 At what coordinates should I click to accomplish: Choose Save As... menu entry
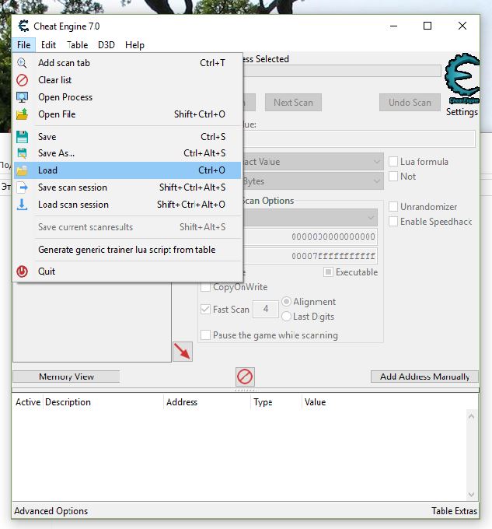[127, 153]
